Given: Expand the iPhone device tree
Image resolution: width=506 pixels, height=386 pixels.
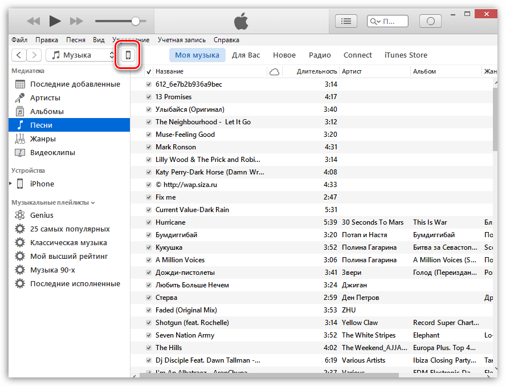Looking at the screenshot, I should [11, 184].
